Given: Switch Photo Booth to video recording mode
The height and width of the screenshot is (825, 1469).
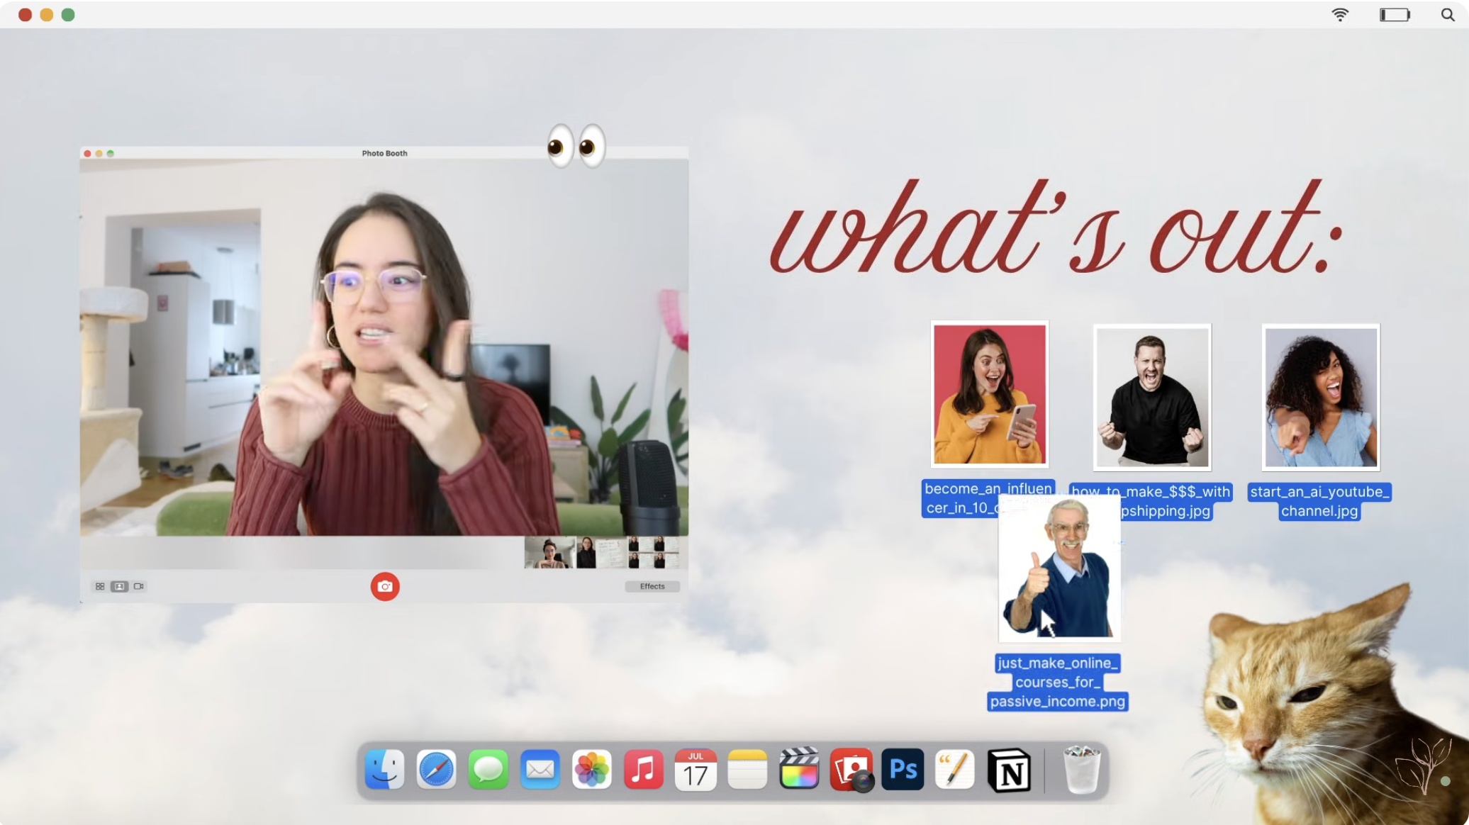Looking at the screenshot, I should click(x=139, y=586).
